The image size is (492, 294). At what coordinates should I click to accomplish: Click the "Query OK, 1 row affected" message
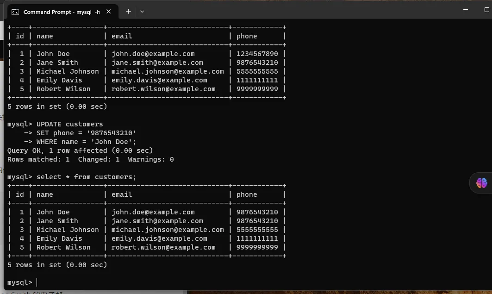[x=80, y=150]
